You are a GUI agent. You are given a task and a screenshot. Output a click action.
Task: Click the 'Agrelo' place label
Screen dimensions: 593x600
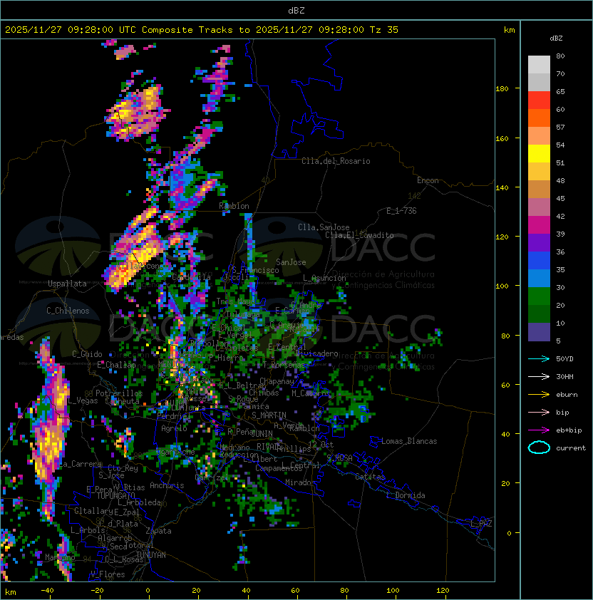[174, 428]
